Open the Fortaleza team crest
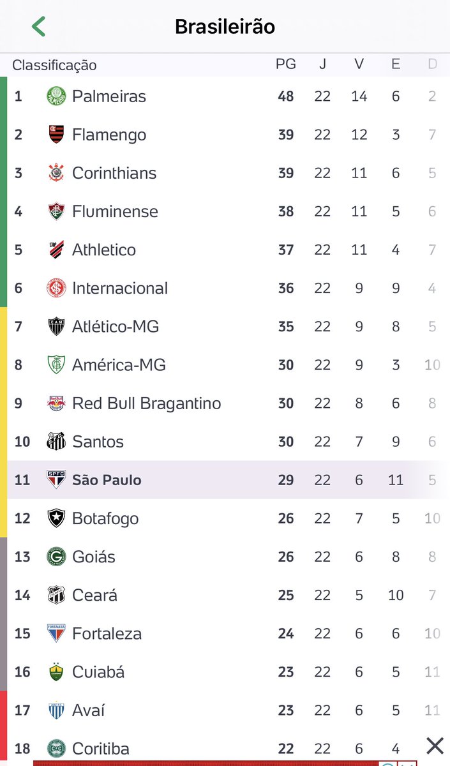Image resolution: width=450 pixels, height=766 pixels. [56, 633]
